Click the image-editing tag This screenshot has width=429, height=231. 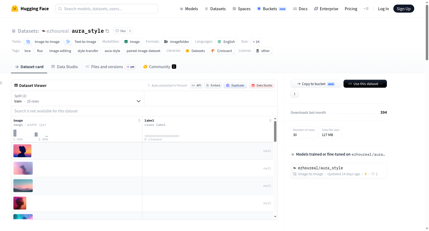pyautogui.click(x=60, y=51)
